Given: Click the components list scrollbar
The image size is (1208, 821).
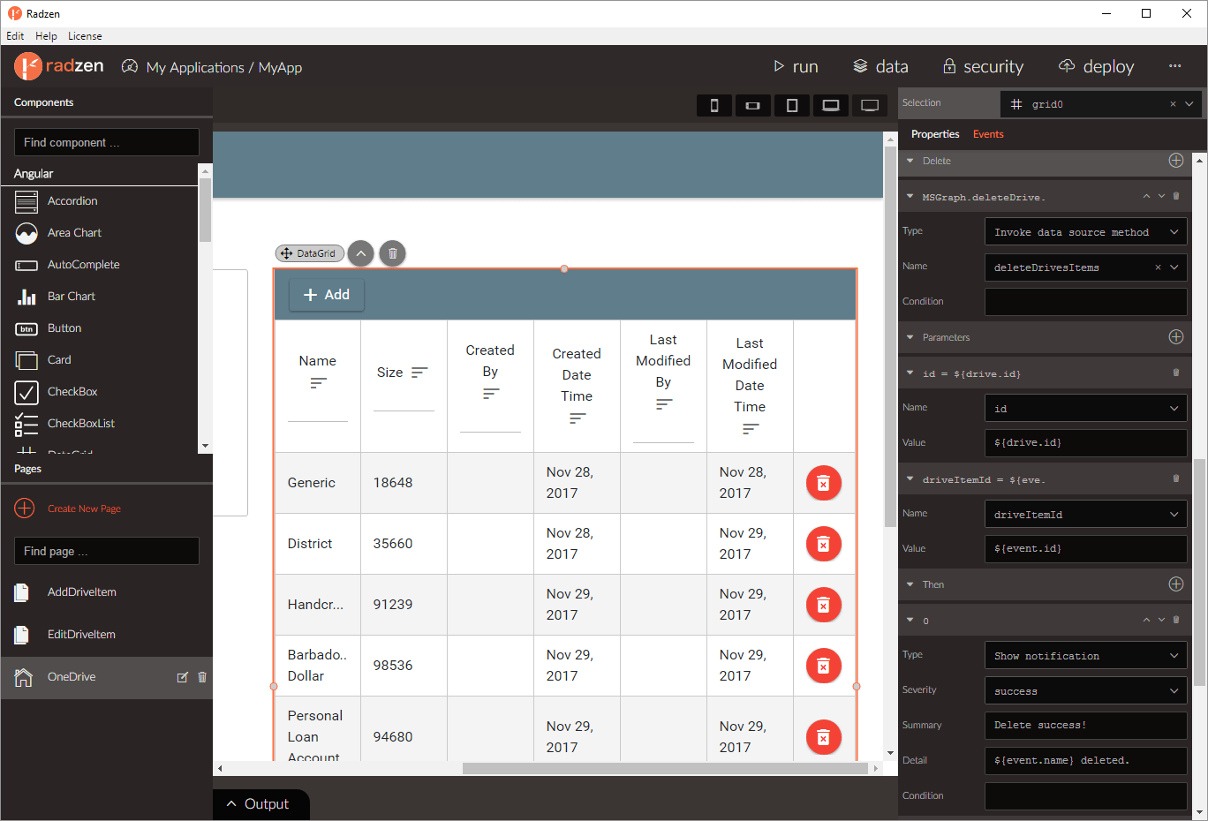Looking at the screenshot, I should coord(205,210).
